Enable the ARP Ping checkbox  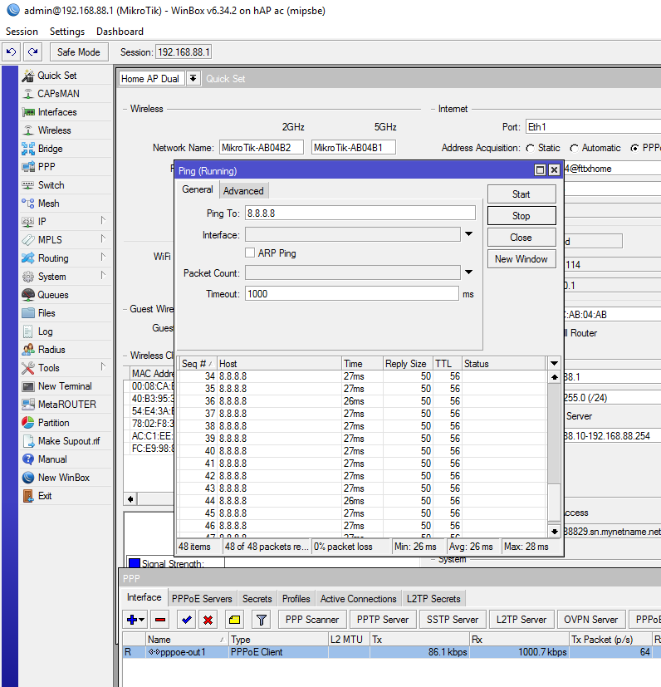[x=250, y=253]
